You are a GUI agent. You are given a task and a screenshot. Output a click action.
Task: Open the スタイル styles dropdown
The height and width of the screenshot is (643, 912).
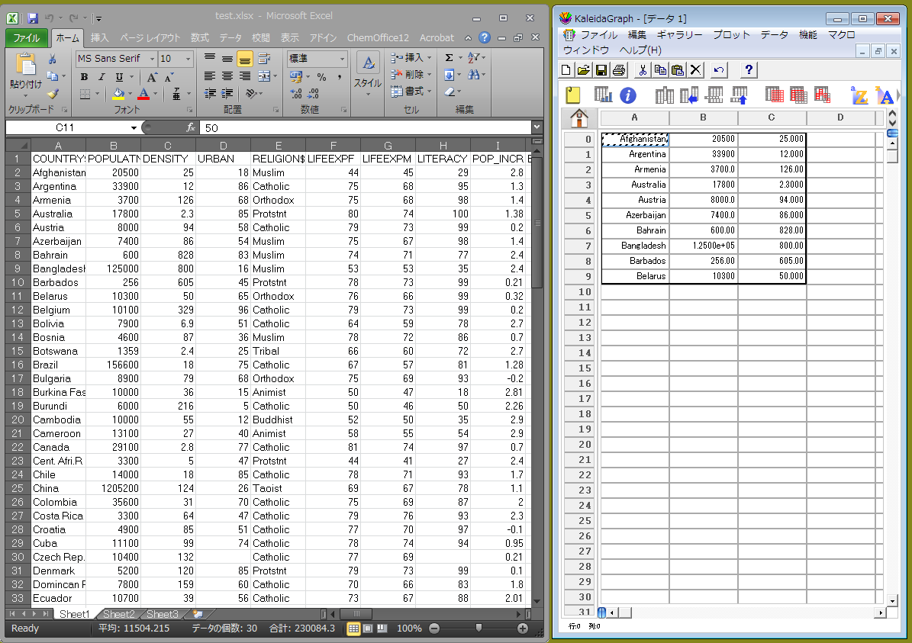tap(368, 75)
